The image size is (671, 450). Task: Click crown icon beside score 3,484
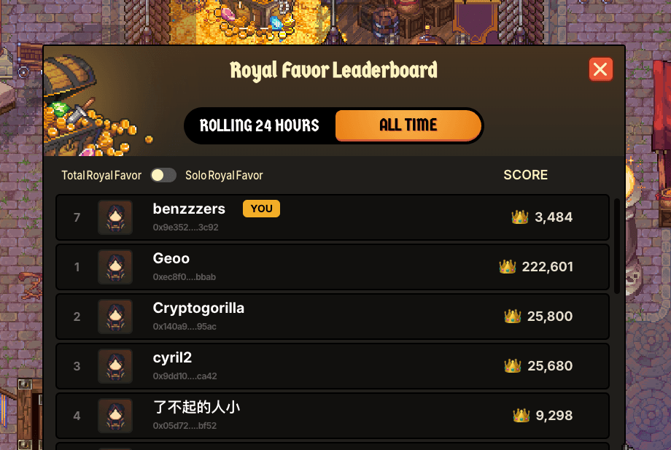[520, 217]
